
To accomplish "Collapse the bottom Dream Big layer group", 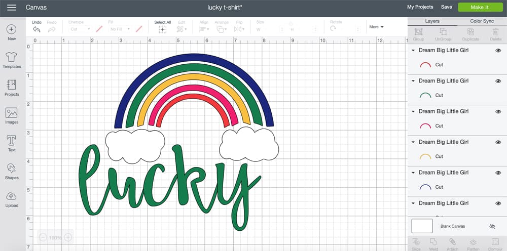I will click(413, 203).
